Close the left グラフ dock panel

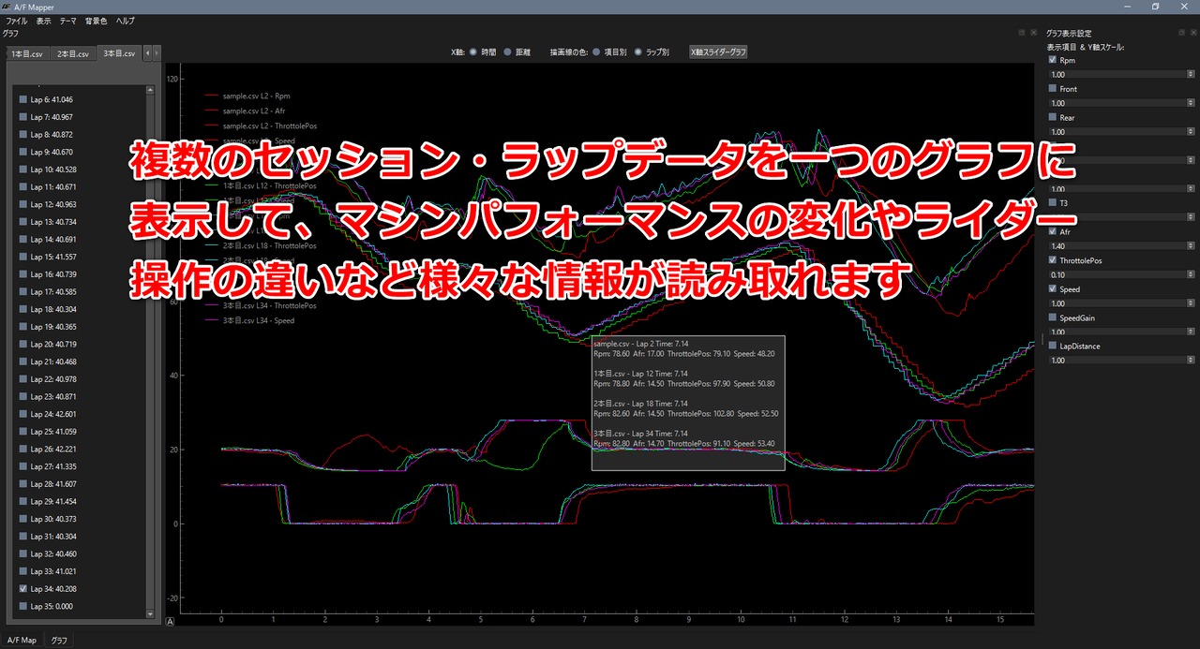point(1035,33)
